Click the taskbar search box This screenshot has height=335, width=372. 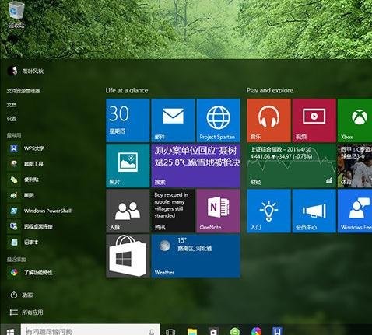90,330
